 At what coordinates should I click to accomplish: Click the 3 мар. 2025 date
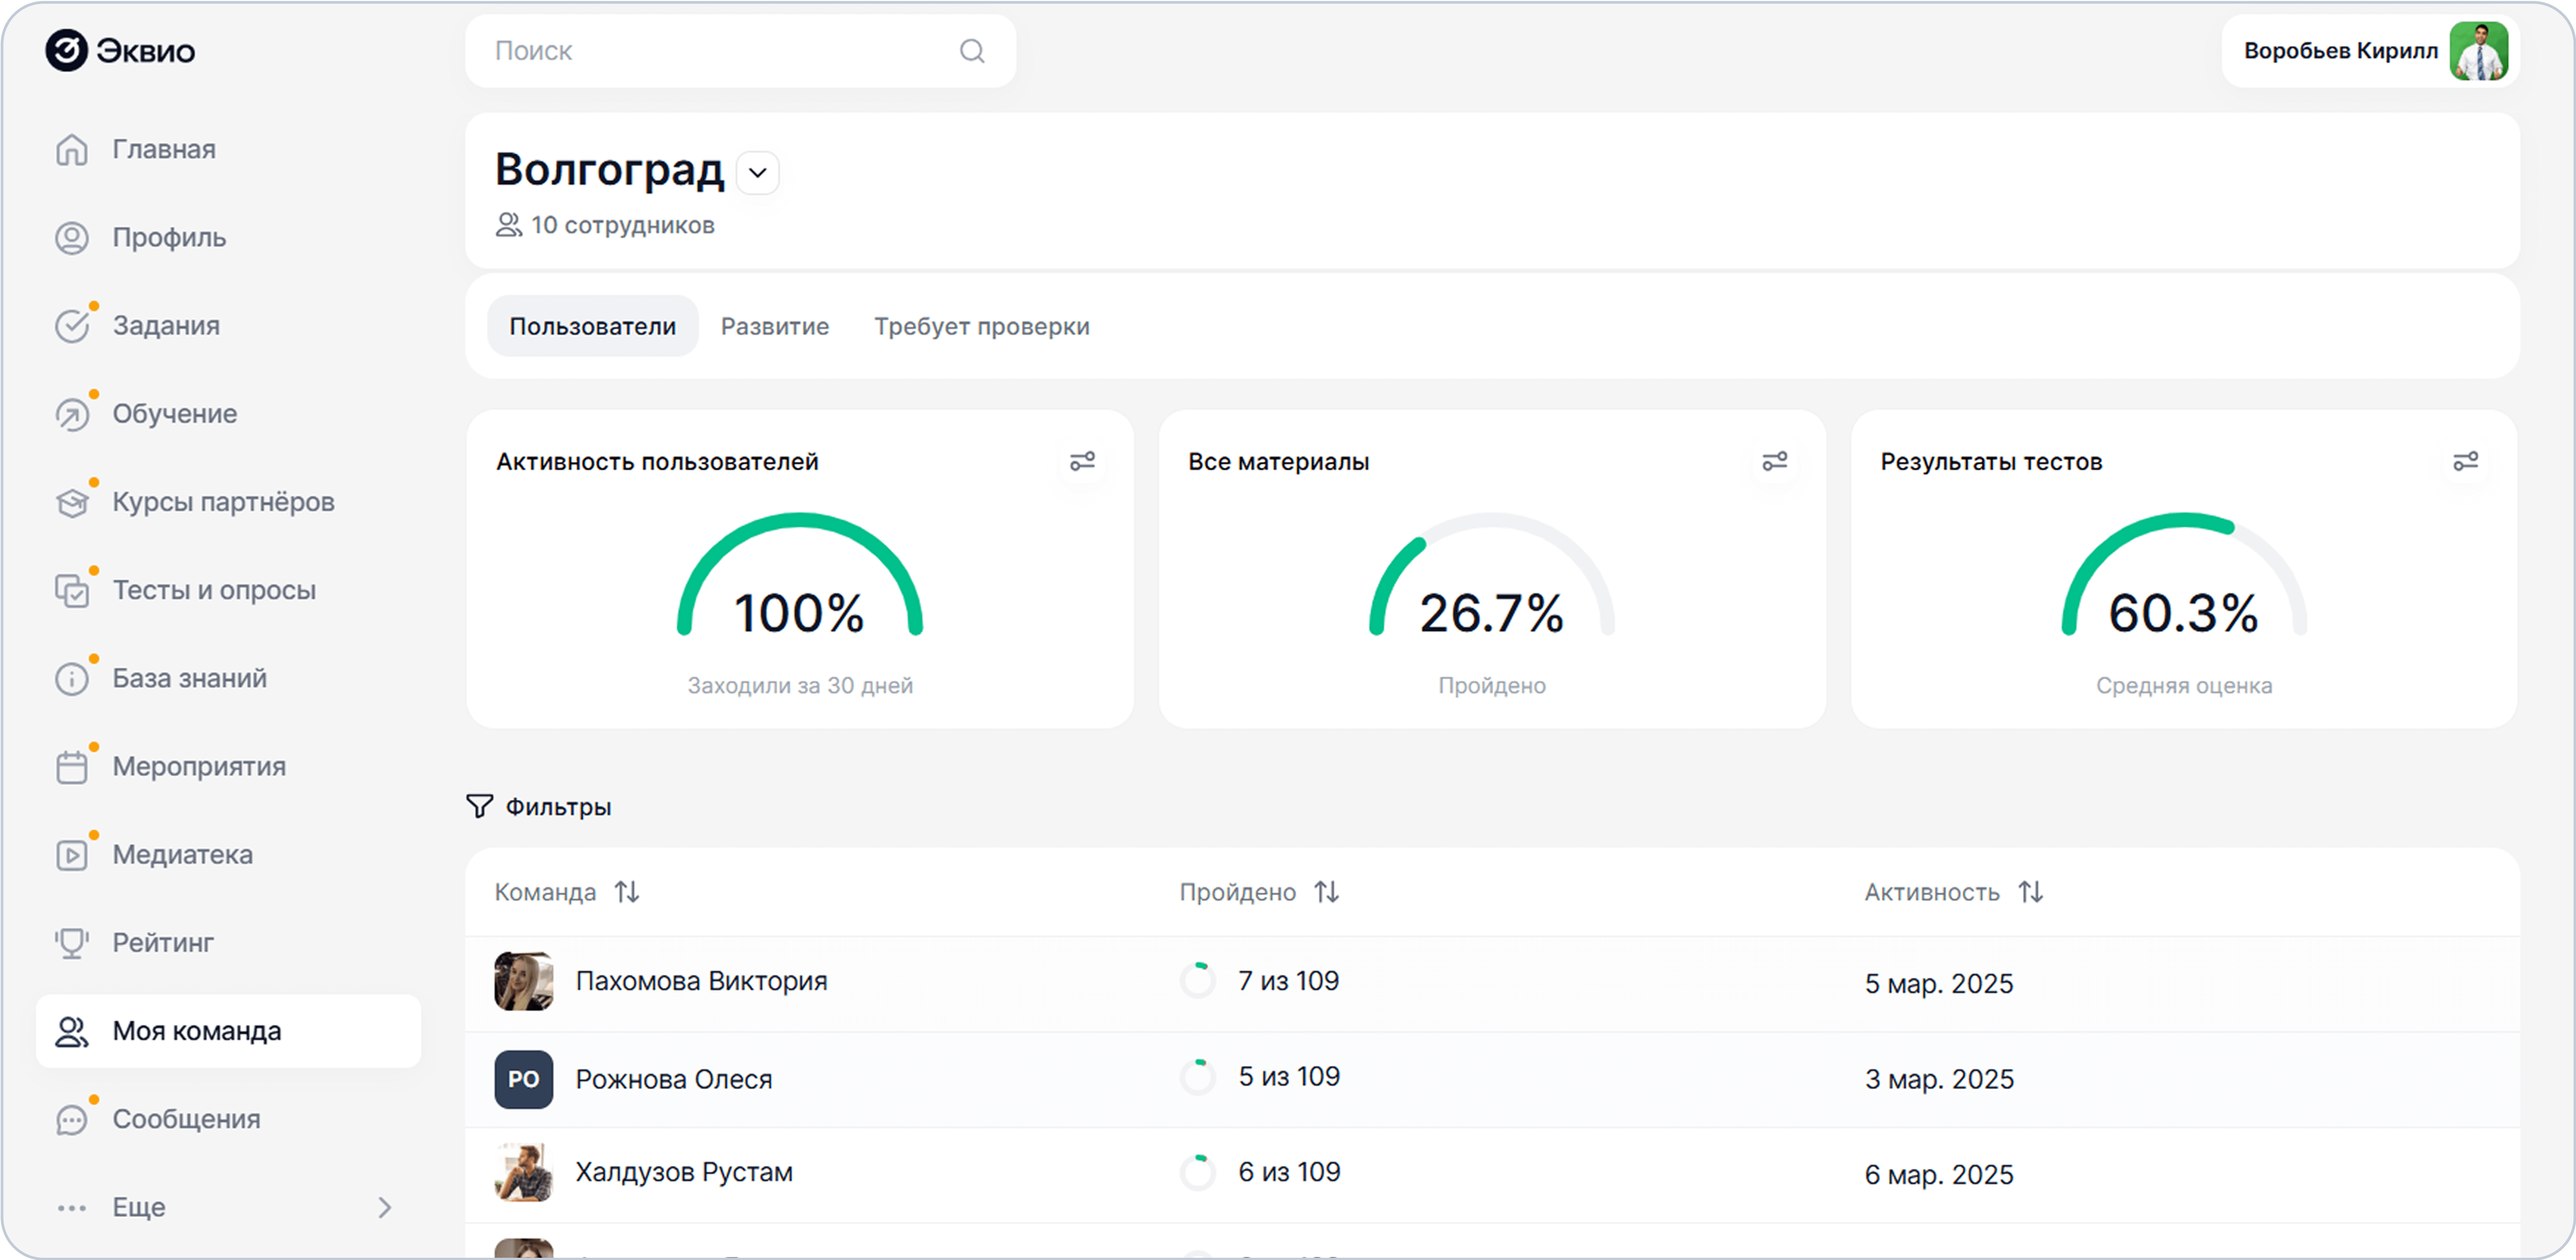1939,1080
